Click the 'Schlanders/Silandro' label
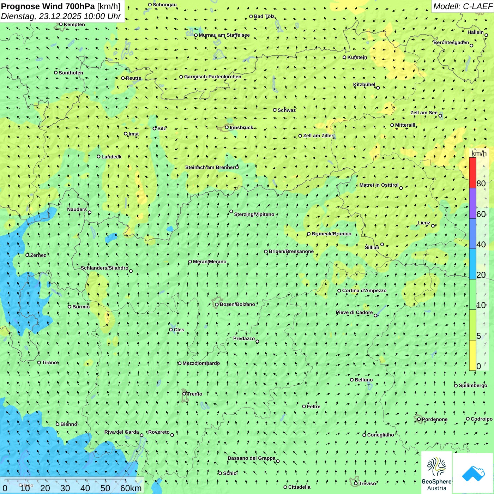 (x=104, y=268)
